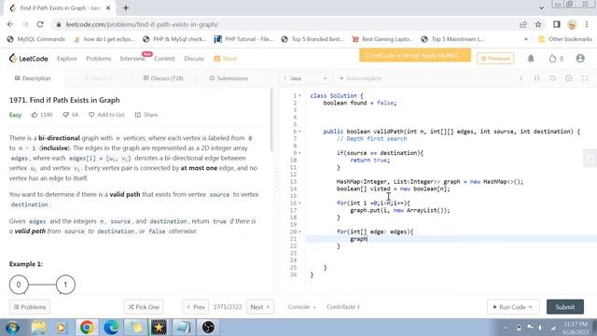Open Windows Start button

12,328
